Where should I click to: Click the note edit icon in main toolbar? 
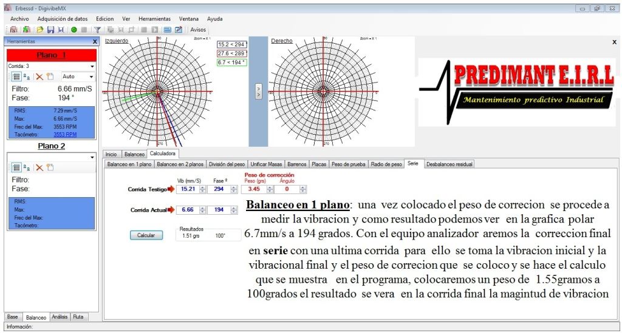[x=179, y=29]
